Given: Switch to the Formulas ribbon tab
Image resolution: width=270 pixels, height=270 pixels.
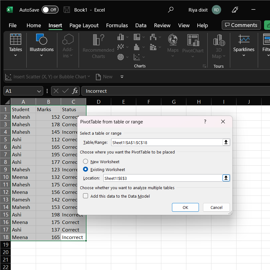Looking at the screenshot, I should pyautogui.click(x=117, y=25).
